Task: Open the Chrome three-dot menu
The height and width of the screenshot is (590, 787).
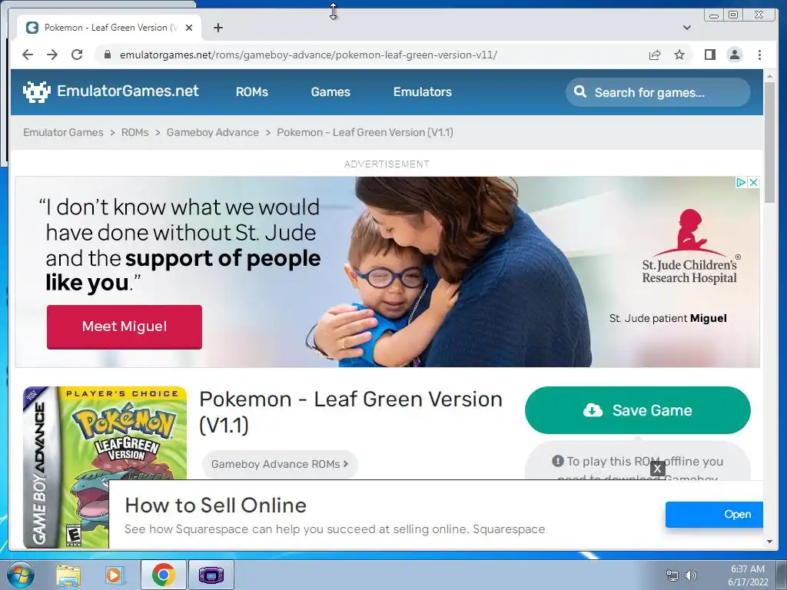Action: (x=759, y=55)
